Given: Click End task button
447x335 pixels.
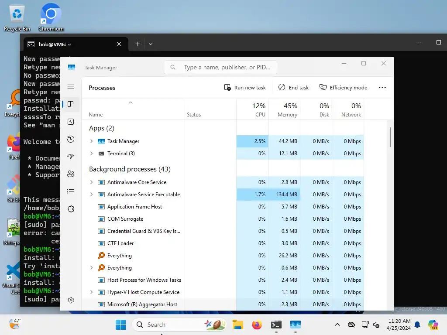Looking at the screenshot, I should point(294,87).
